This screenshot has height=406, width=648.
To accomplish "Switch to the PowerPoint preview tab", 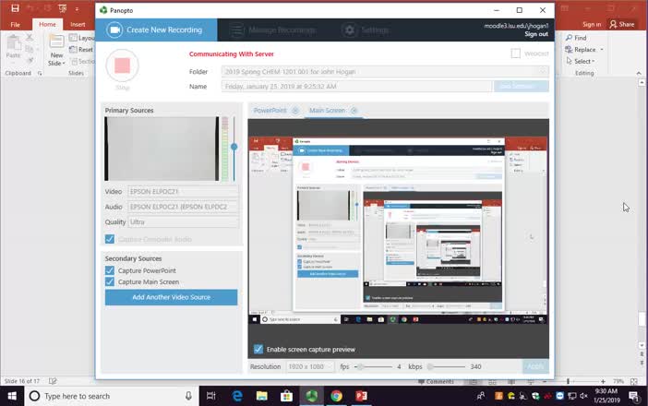I will pos(270,111).
